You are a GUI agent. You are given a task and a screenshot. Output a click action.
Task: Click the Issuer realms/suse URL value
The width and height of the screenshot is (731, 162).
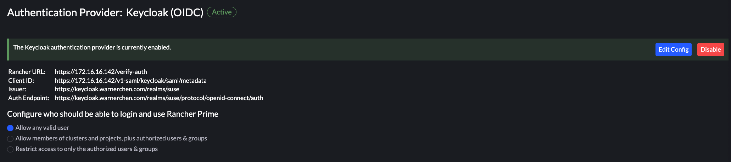click(x=117, y=89)
